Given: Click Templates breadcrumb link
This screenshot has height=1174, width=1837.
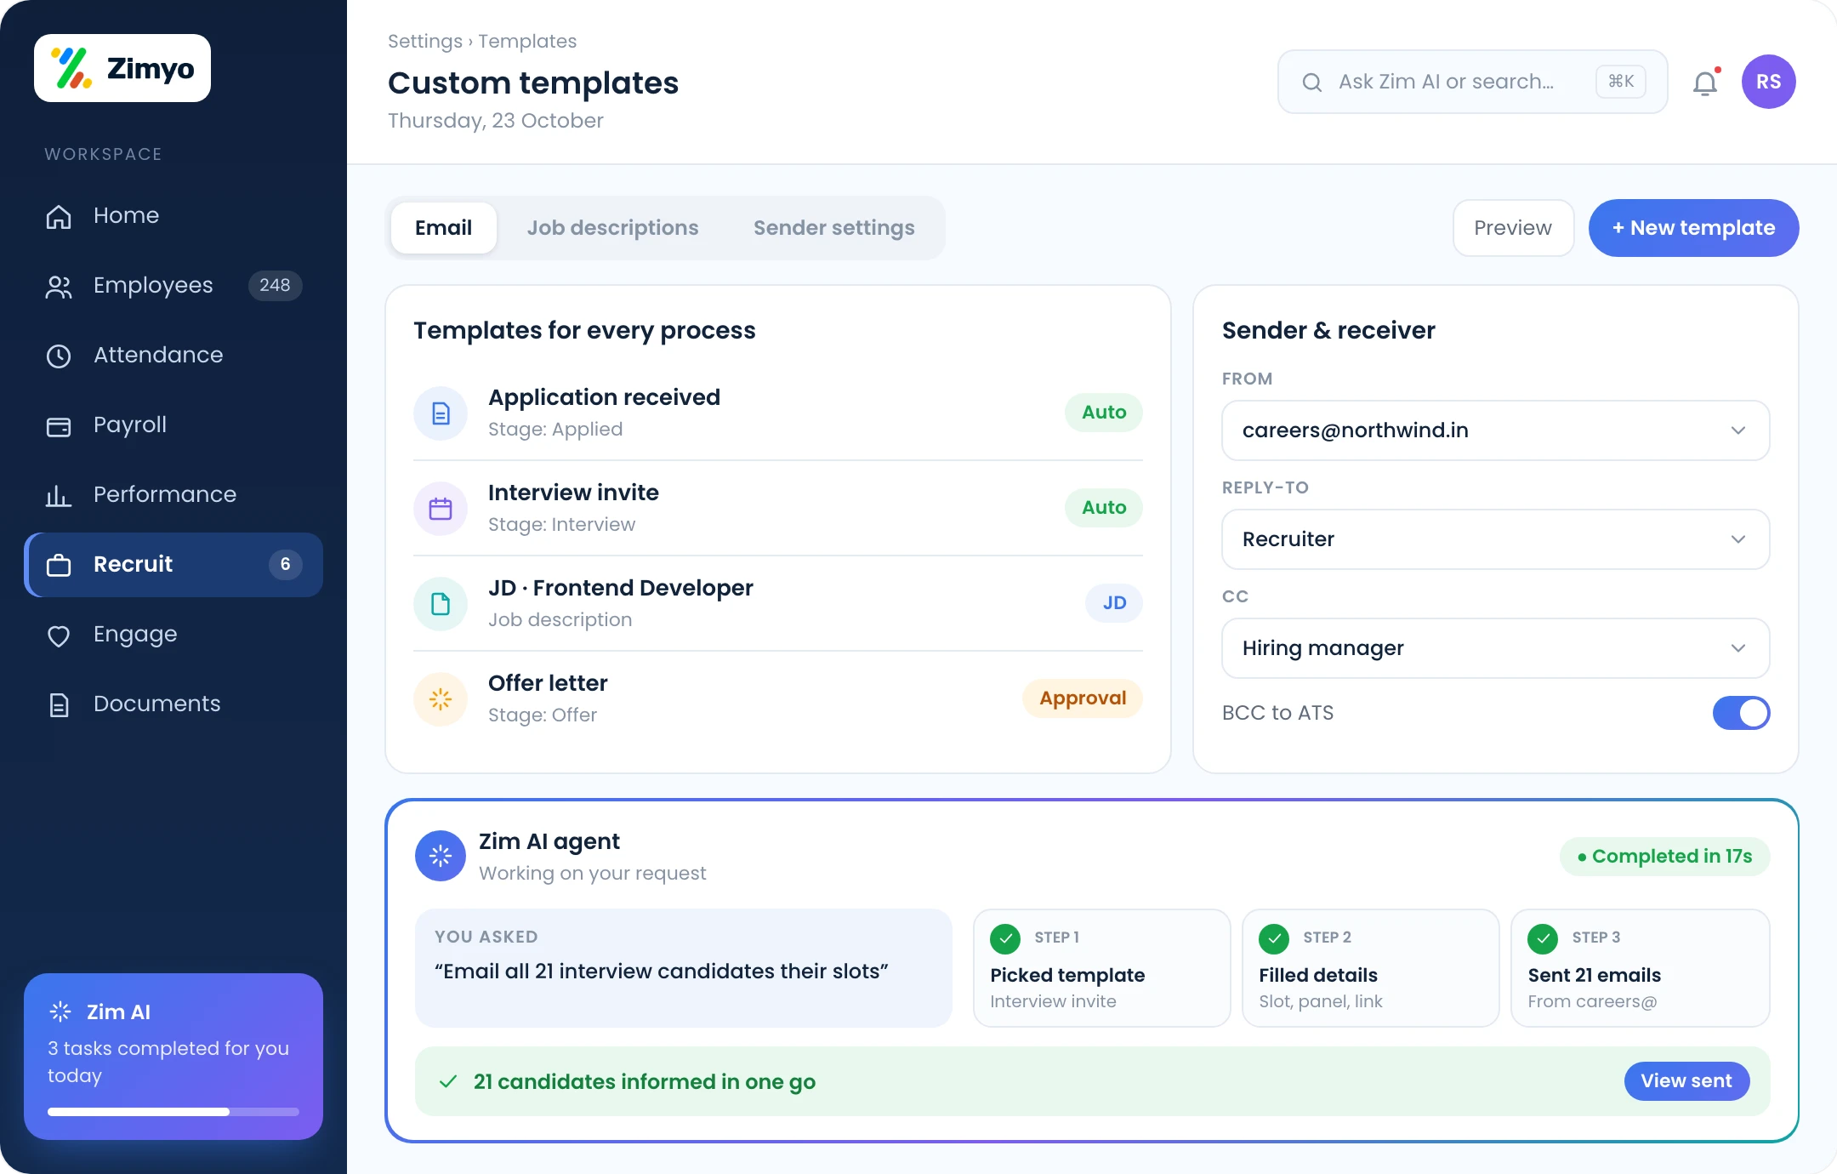Looking at the screenshot, I should 527,41.
